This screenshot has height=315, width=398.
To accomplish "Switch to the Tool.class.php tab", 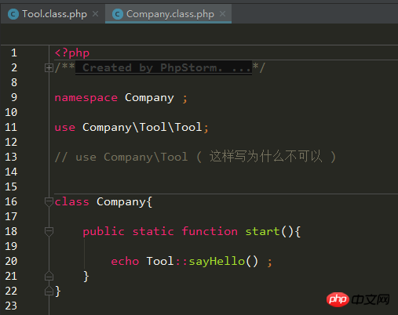I will (x=53, y=14).
